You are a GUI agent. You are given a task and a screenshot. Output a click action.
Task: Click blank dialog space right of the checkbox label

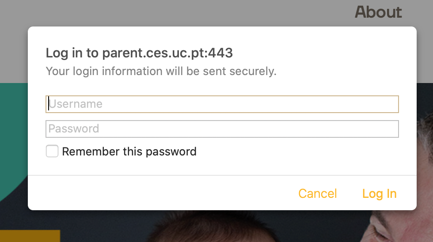point(300,151)
